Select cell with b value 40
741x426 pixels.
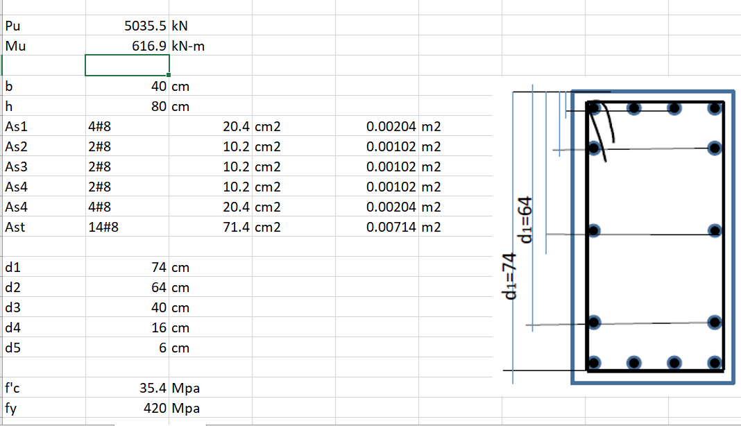pos(127,86)
